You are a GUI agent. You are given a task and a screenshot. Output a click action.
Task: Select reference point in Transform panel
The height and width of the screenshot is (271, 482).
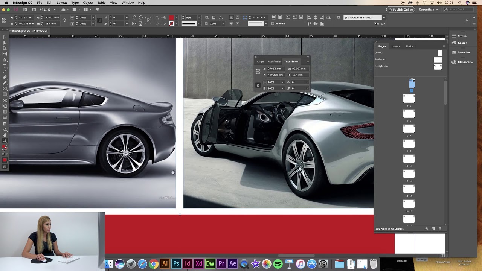(x=258, y=71)
